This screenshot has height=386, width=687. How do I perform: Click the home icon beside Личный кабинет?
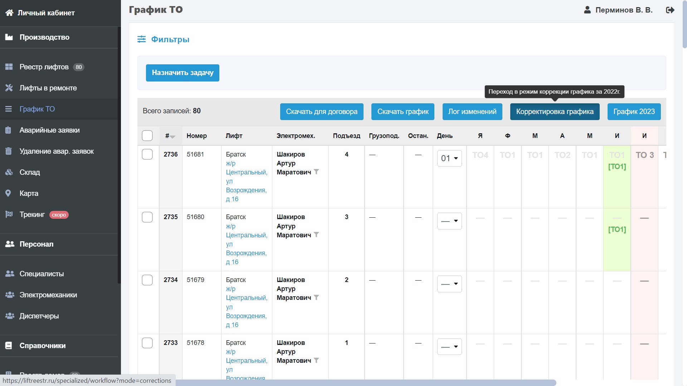click(x=9, y=13)
